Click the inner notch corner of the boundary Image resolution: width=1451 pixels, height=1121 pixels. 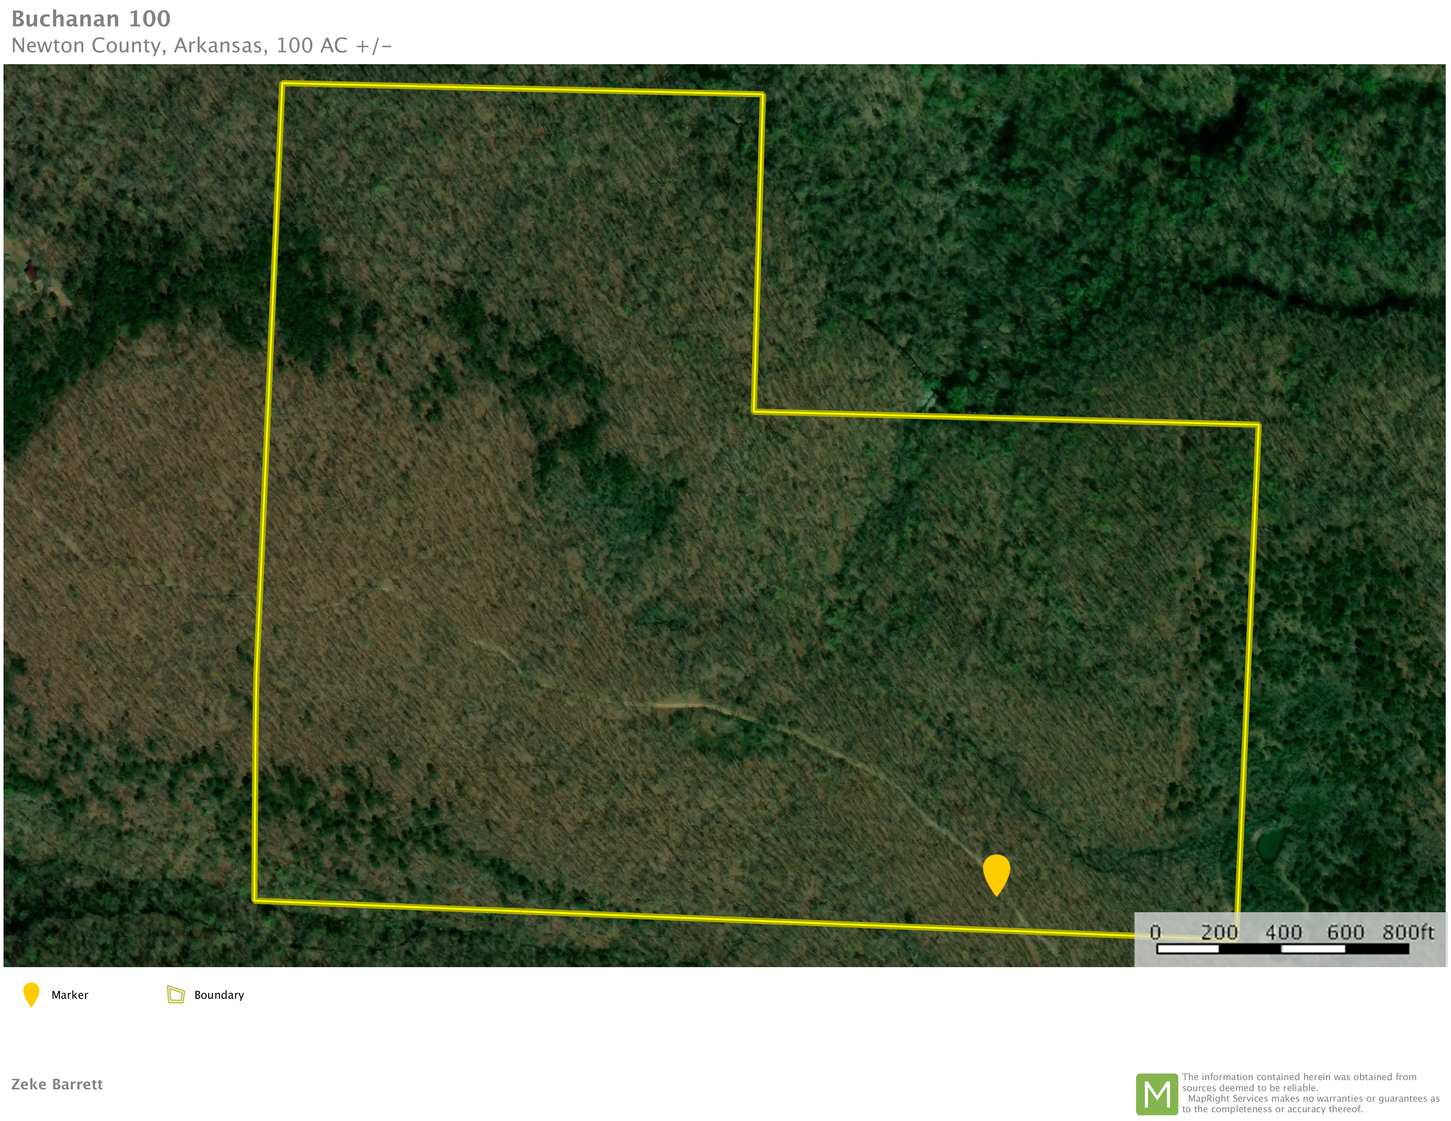(754, 411)
